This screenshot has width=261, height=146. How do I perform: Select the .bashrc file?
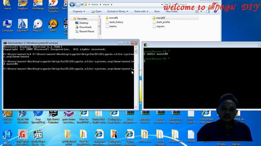pyautogui.click(x=111, y=26)
